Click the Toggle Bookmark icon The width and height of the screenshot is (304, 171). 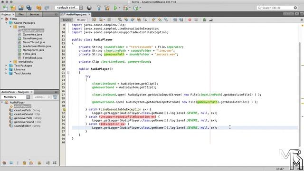tap(166, 19)
